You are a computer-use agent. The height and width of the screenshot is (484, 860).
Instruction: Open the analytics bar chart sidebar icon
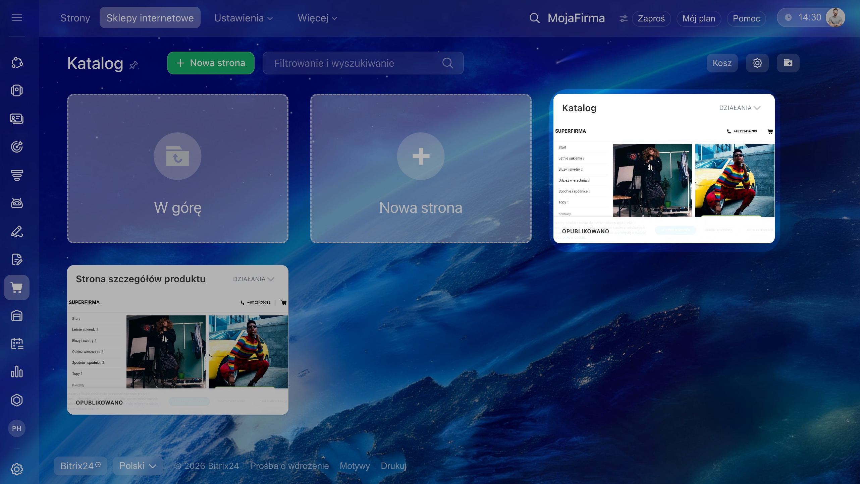pos(17,372)
